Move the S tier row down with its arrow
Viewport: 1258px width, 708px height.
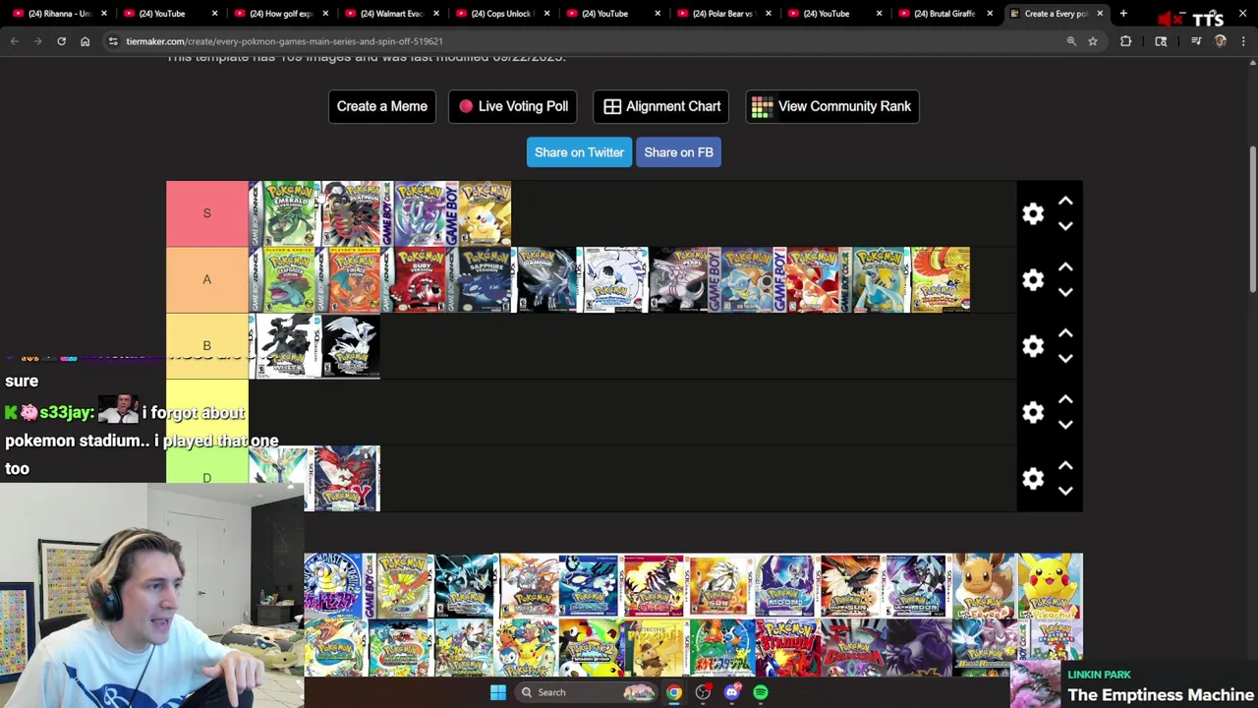click(1065, 226)
